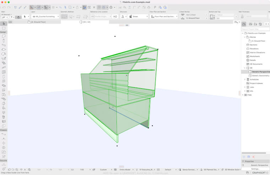Select Generic Axonometry in navigator
The width and height of the screenshot is (270, 175).
click(x=260, y=75)
